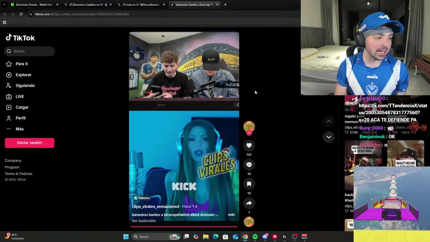Open the Explorar compass page
430x242 pixels.
click(23, 75)
